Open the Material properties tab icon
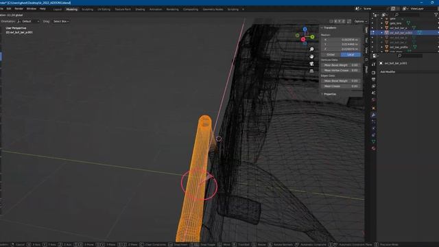 [x=373, y=148]
